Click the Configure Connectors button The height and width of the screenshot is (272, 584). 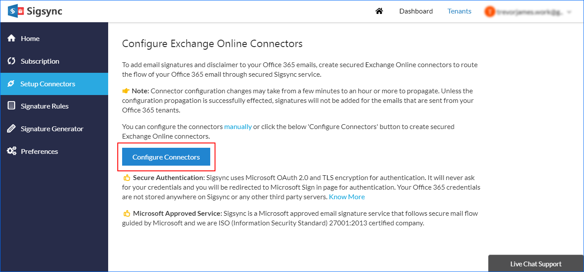(166, 157)
